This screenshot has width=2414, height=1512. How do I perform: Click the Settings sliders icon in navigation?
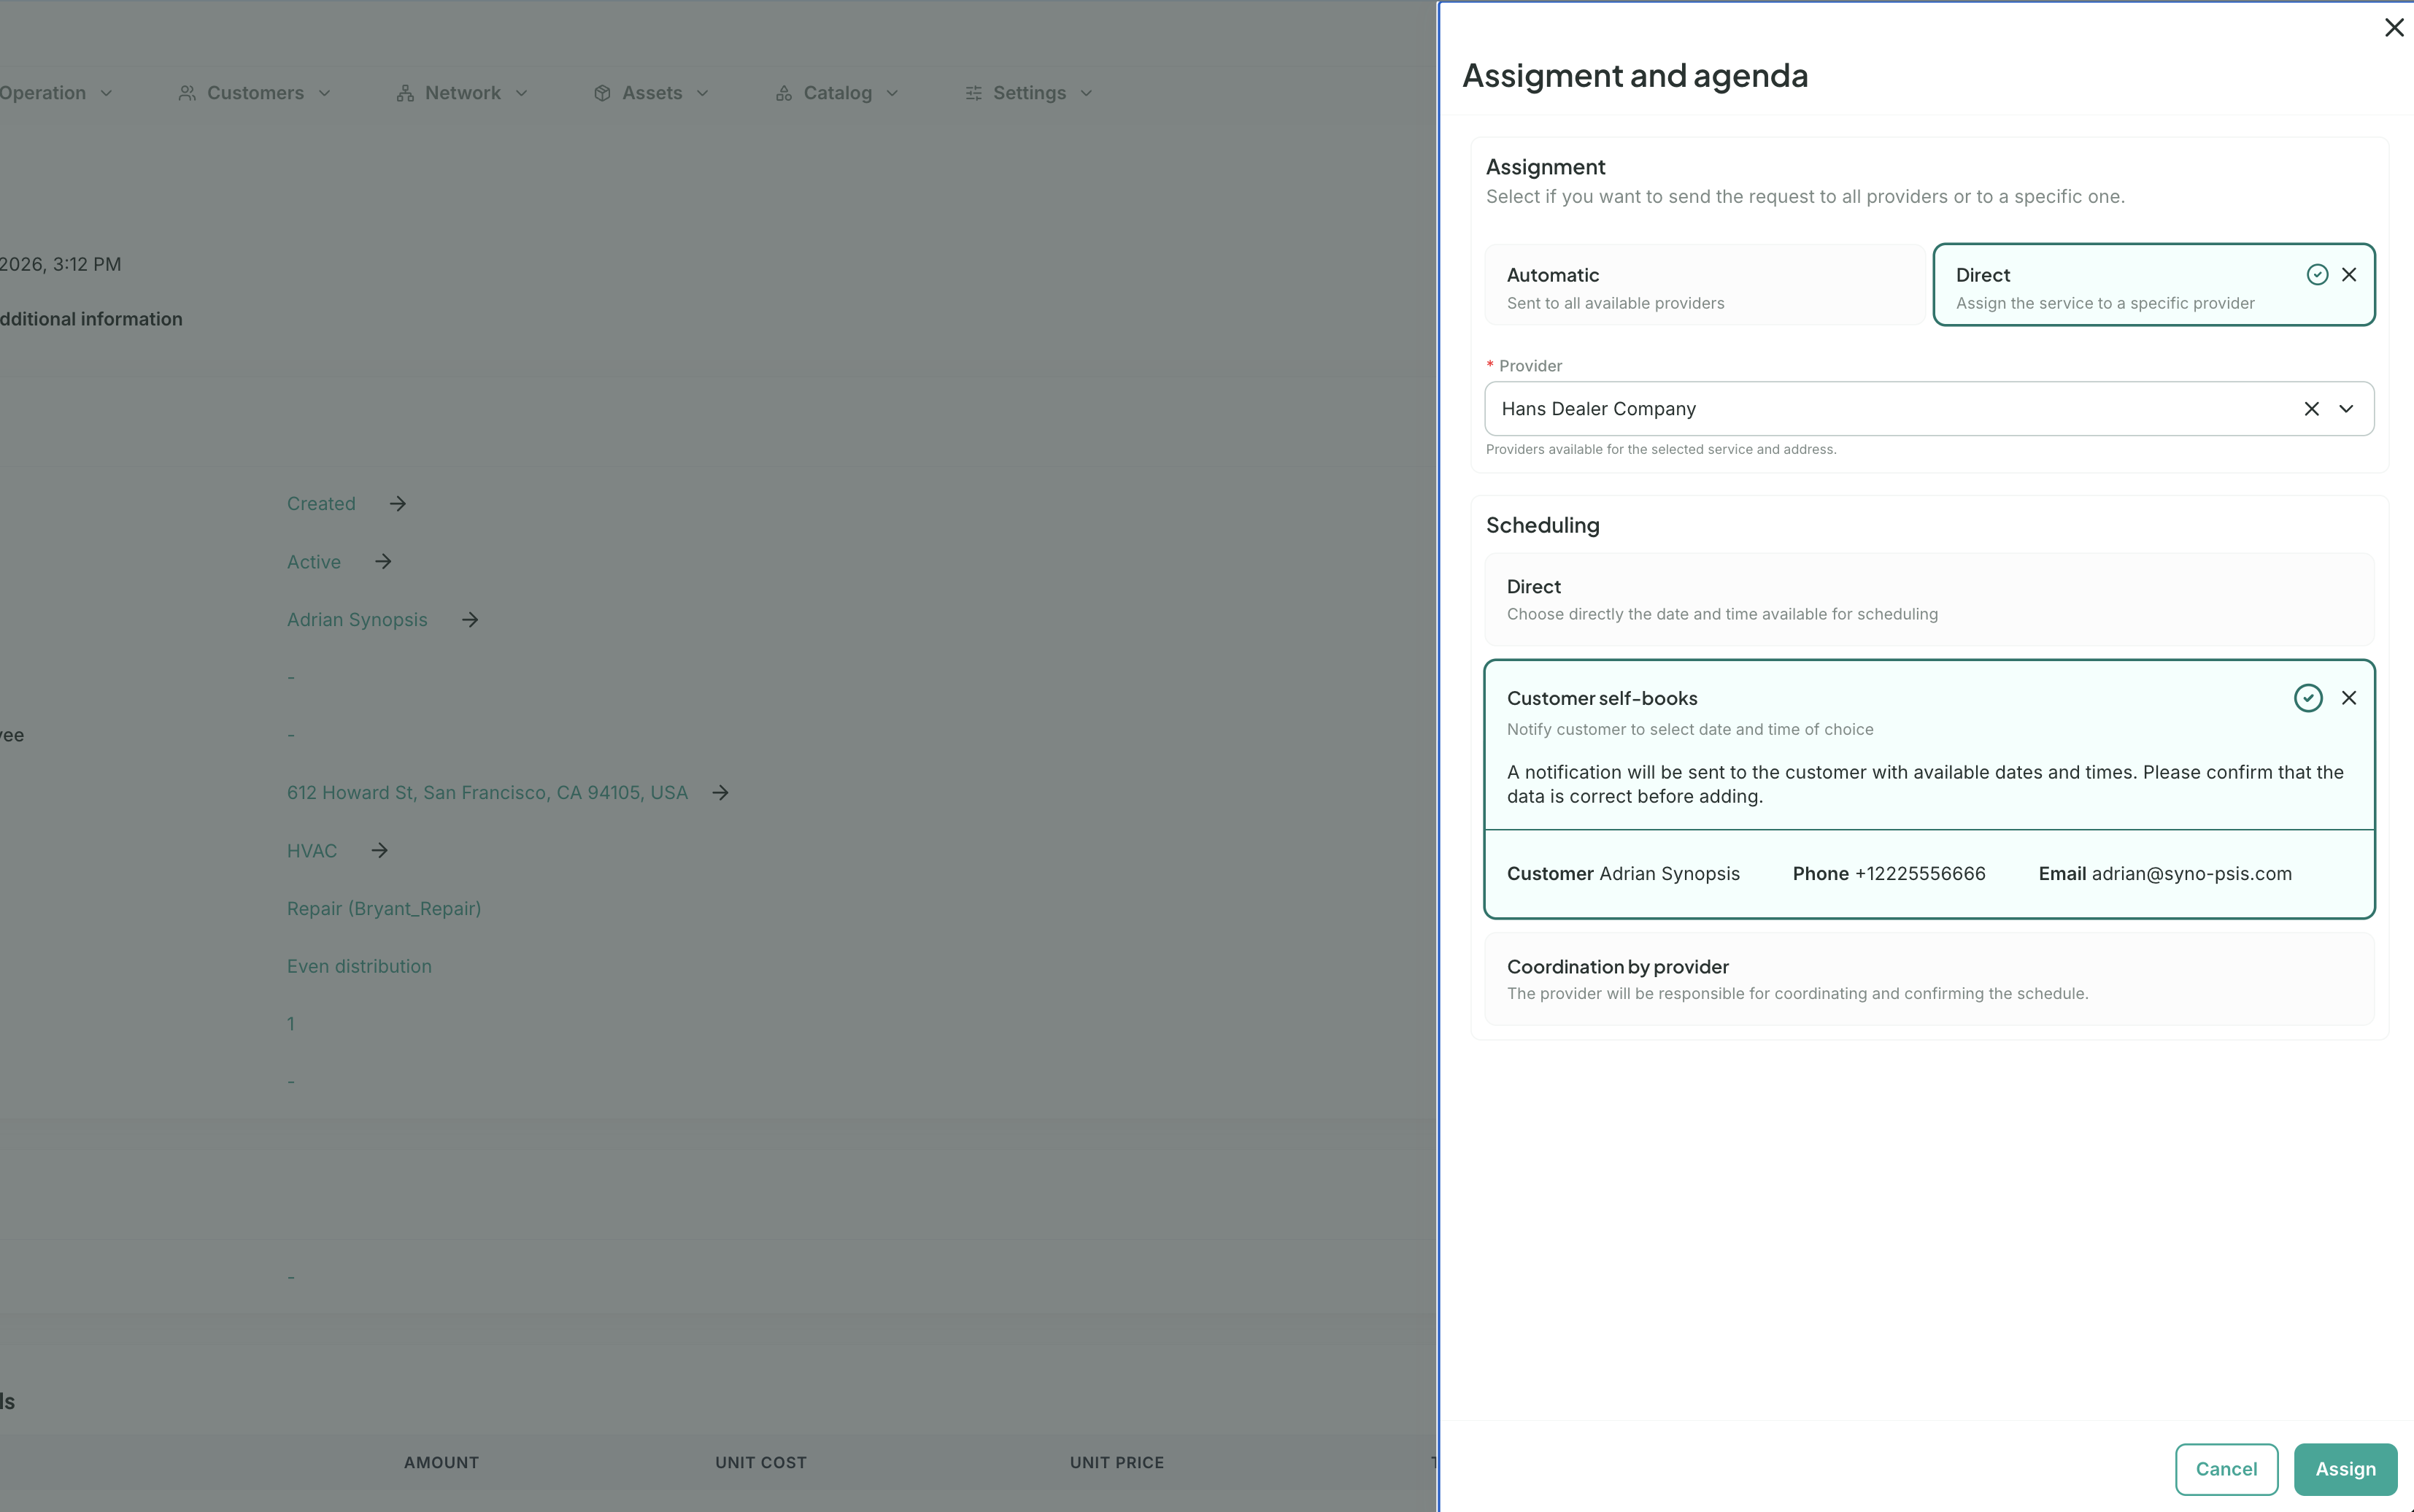click(973, 93)
